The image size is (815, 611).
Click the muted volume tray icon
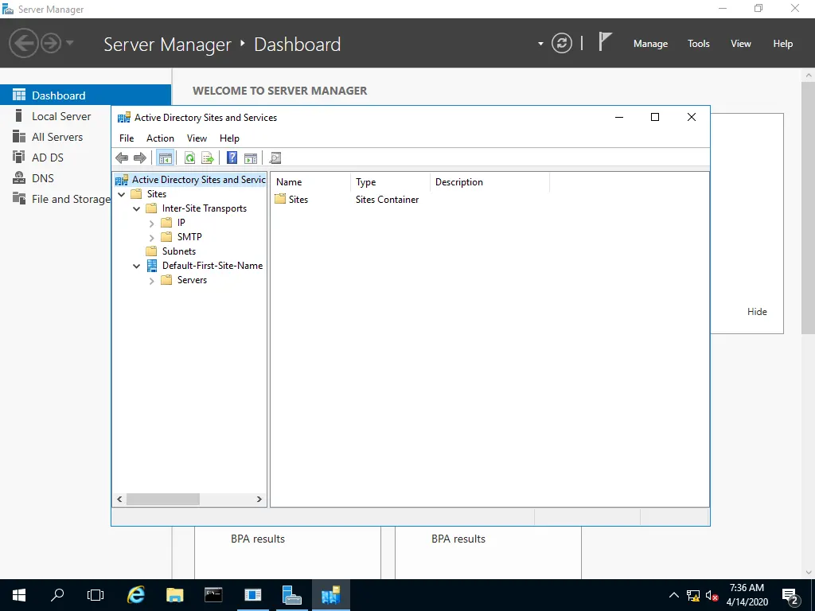712,595
